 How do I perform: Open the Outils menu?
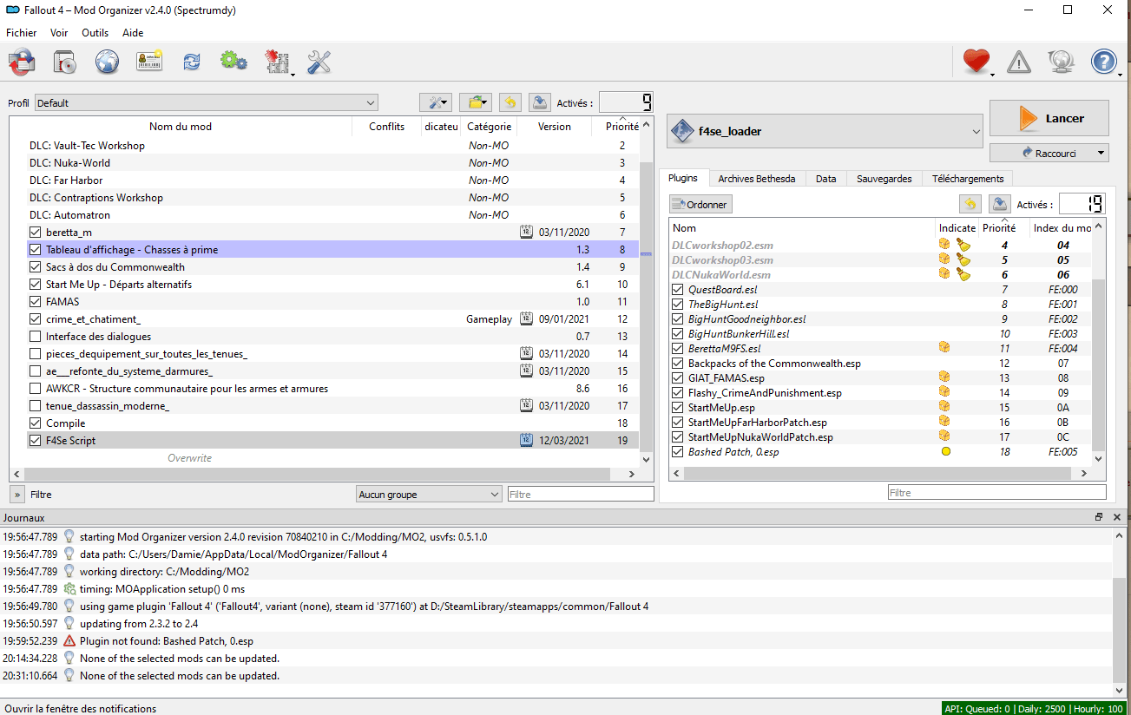(x=95, y=33)
